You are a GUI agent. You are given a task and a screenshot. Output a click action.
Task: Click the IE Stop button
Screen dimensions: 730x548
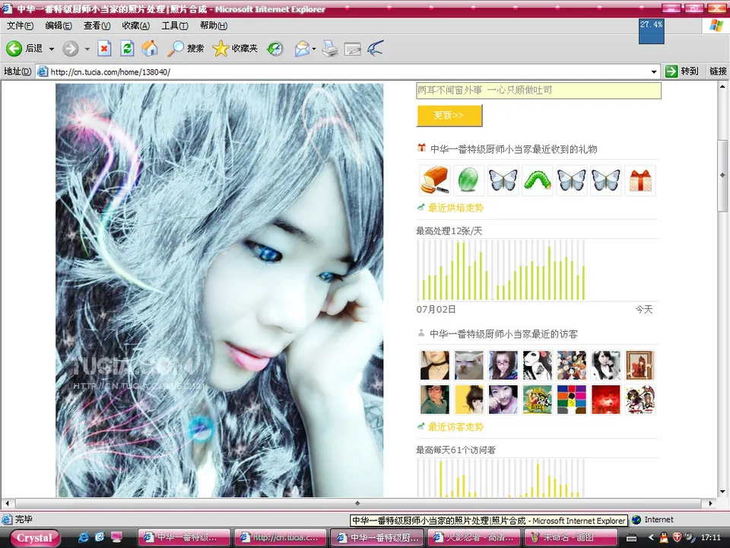(104, 49)
